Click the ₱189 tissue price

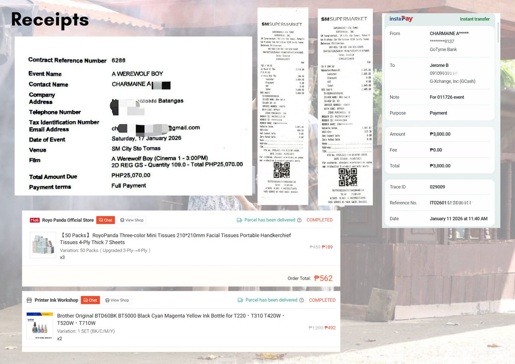(327, 247)
